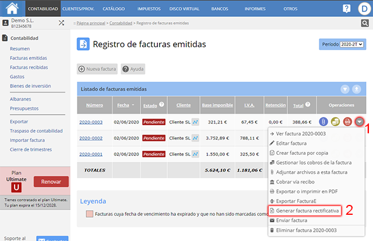Viewport: 373px width, 241px height.
Task: Click the attach files paperclip icon for invoice 2020-0003
Action: pyautogui.click(x=324, y=122)
